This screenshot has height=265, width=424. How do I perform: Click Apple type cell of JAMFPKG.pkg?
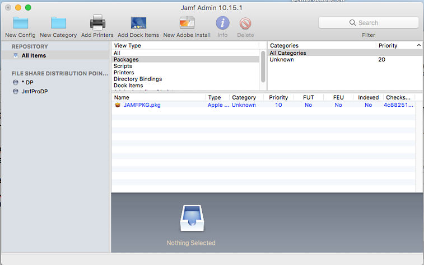(218, 105)
